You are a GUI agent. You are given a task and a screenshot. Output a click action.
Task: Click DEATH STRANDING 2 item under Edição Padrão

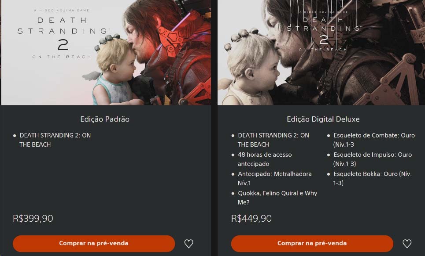(55, 140)
